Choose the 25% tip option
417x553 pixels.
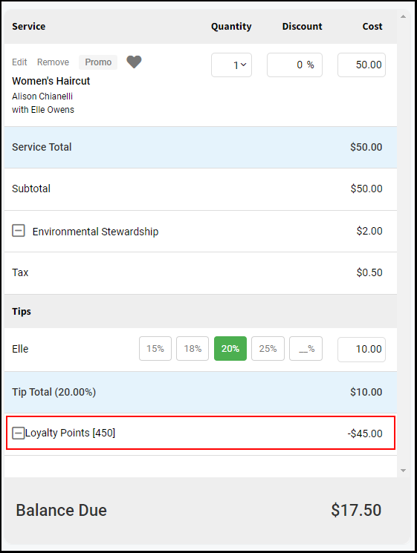point(268,349)
